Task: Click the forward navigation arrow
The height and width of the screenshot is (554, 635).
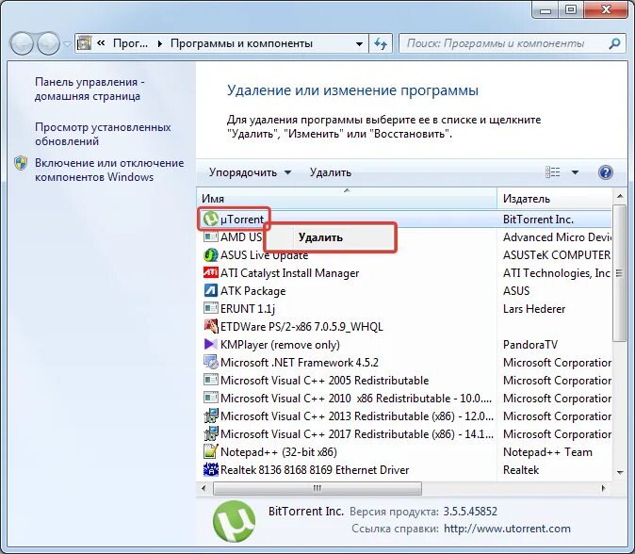Action: [48, 43]
